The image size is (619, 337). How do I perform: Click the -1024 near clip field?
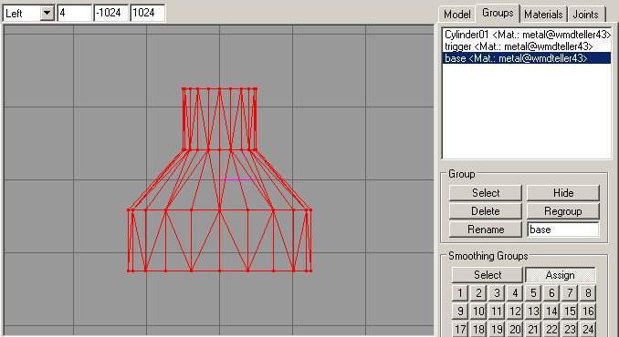(x=110, y=13)
